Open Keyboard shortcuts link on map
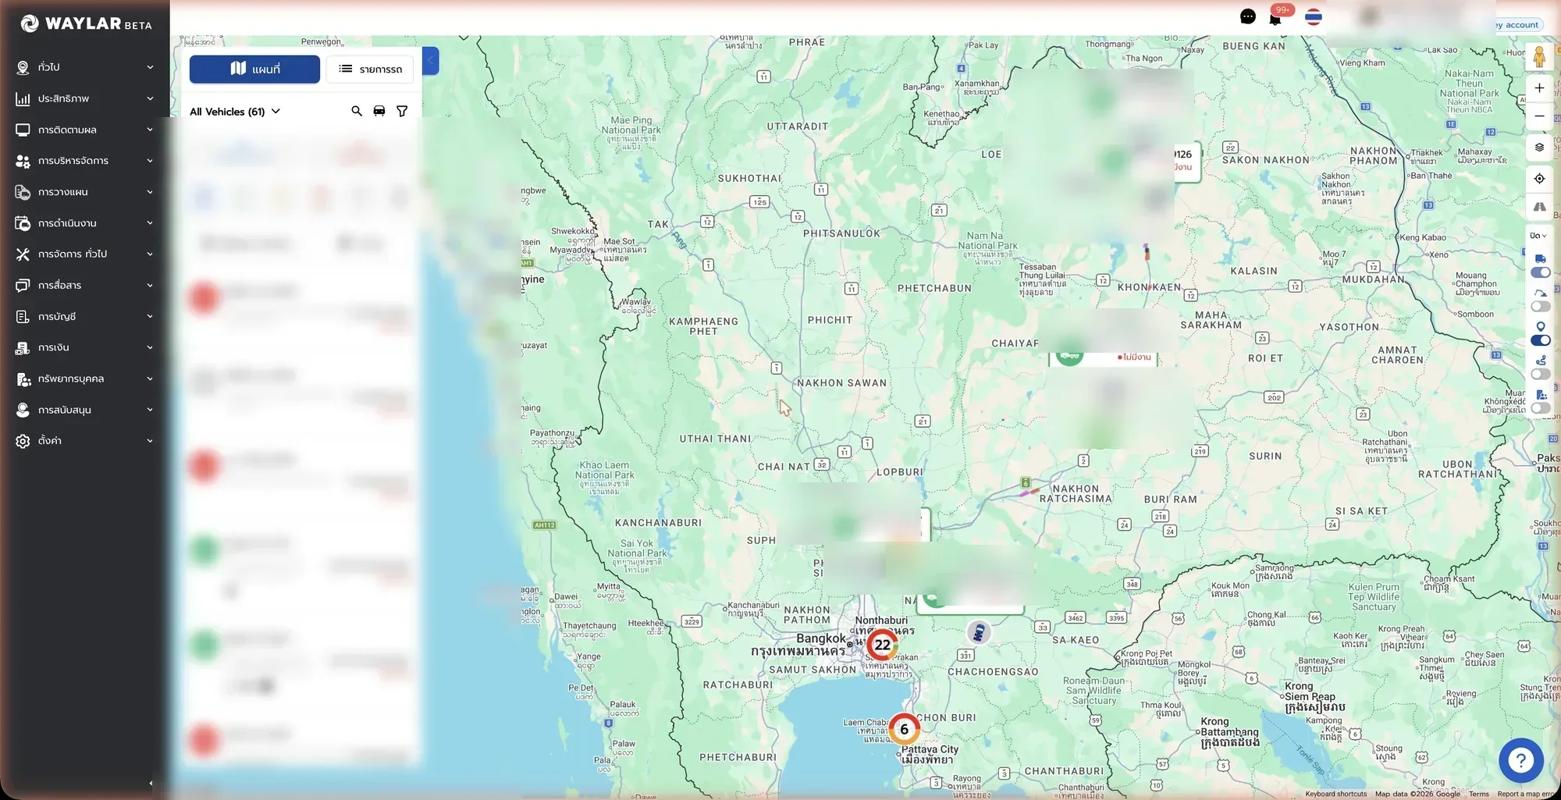Viewport: 1561px width, 800px height. click(1335, 794)
